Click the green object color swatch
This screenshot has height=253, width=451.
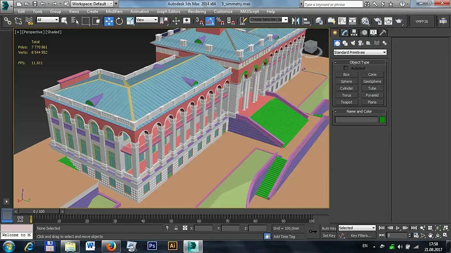tap(382, 120)
